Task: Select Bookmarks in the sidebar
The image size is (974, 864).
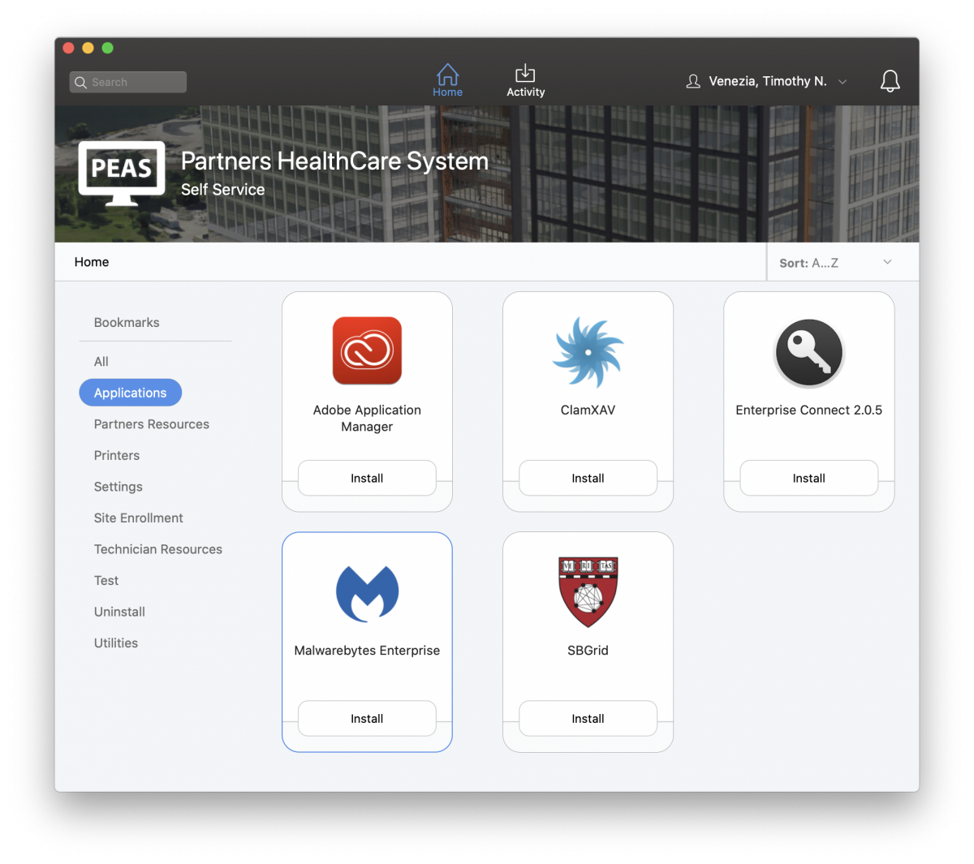Action: click(127, 322)
